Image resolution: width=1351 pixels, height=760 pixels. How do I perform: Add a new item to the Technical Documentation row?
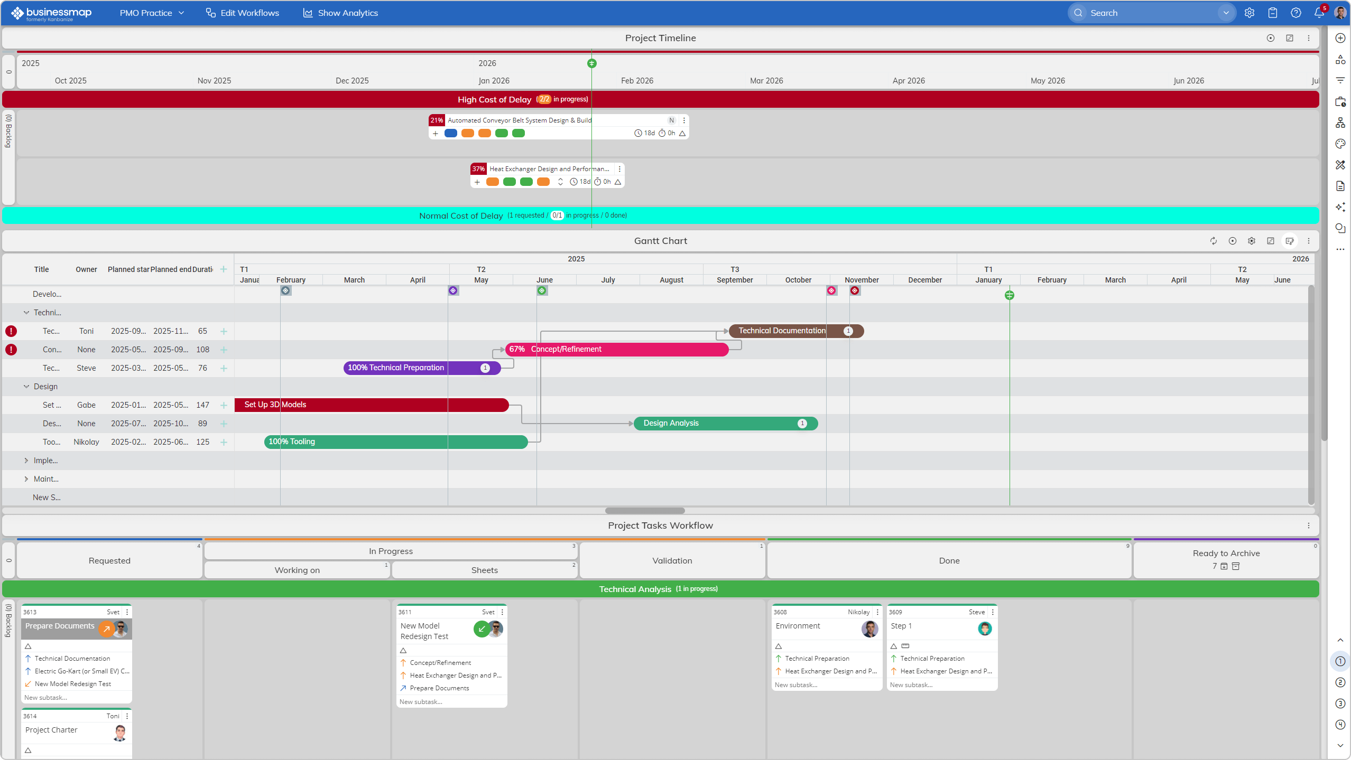pos(224,331)
